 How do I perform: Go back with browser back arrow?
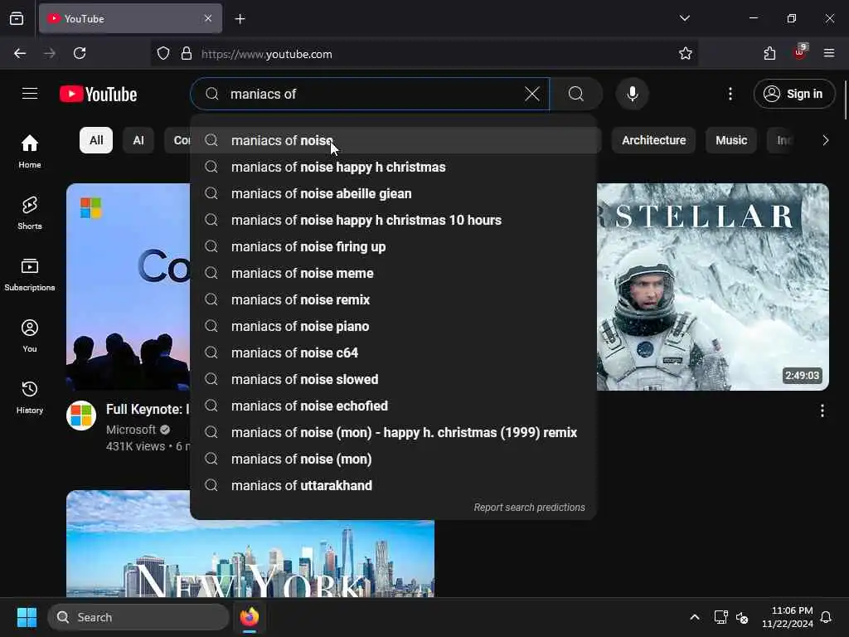coord(20,53)
